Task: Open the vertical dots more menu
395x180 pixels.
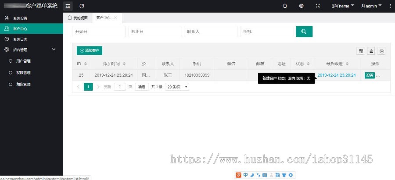Action: click(391, 6)
